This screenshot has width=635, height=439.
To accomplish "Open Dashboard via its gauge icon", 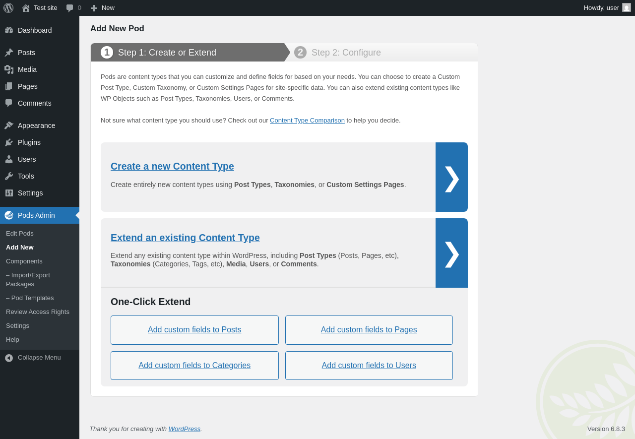I will pos(9,30).
